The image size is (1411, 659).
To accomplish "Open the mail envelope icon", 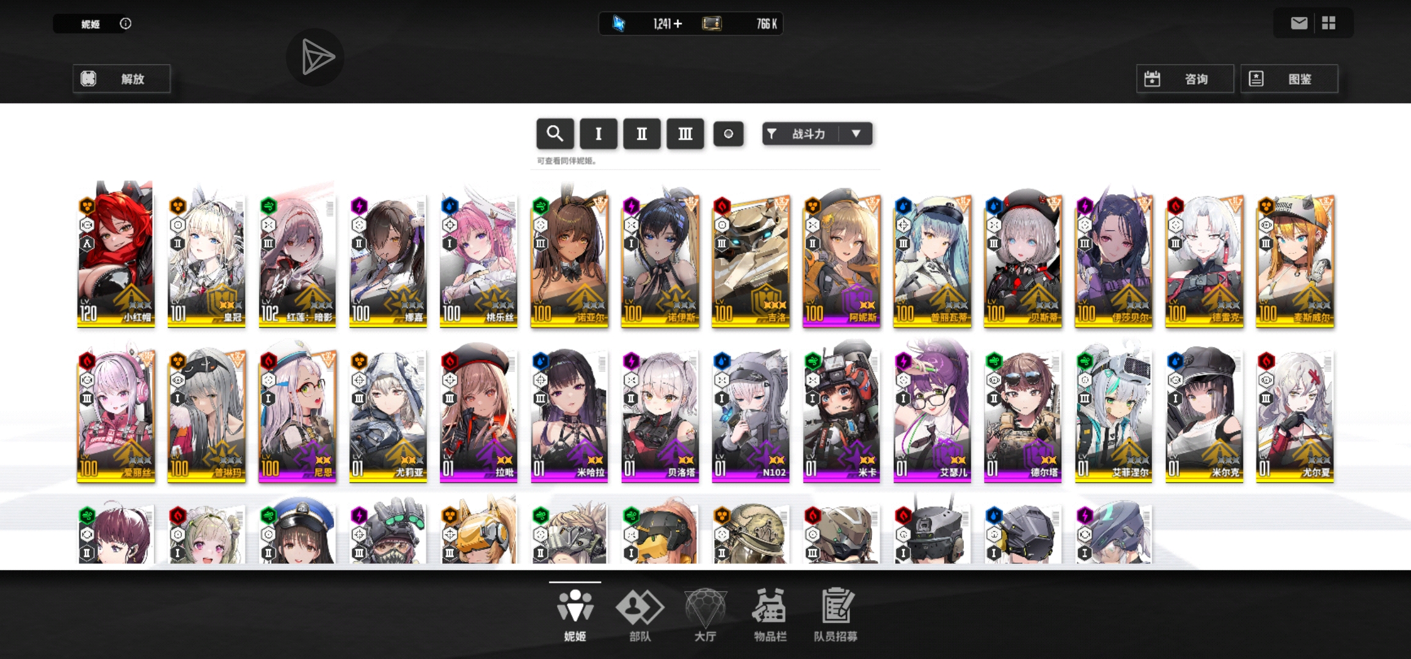I will tap(1299, 23).
